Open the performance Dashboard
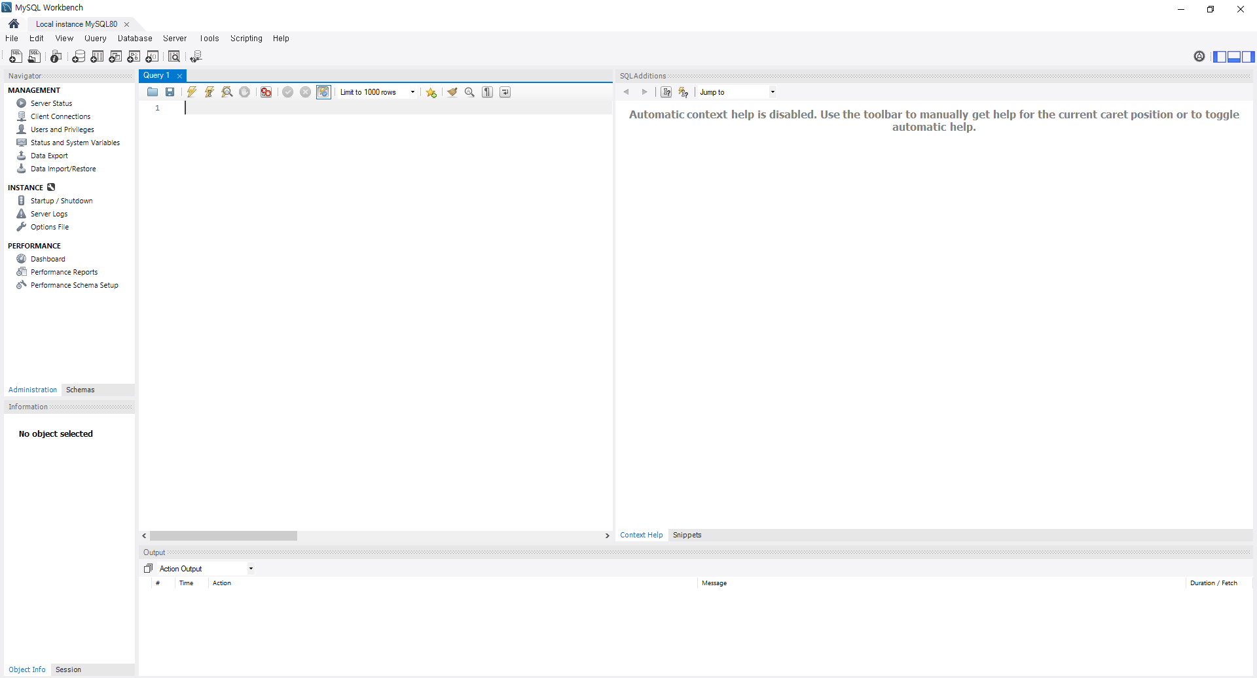Viewport: 1257px width, 678px height. click(x=48, y=259)
